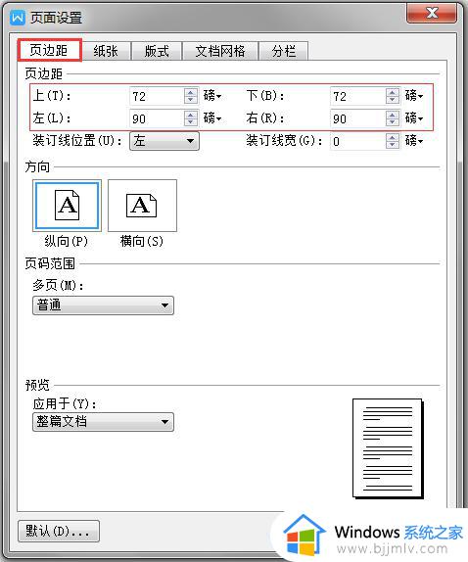Viewport: 468px width, 562px height.
Task: Open unit dropdown 磅 for left margin
Action: click(212, 118)
